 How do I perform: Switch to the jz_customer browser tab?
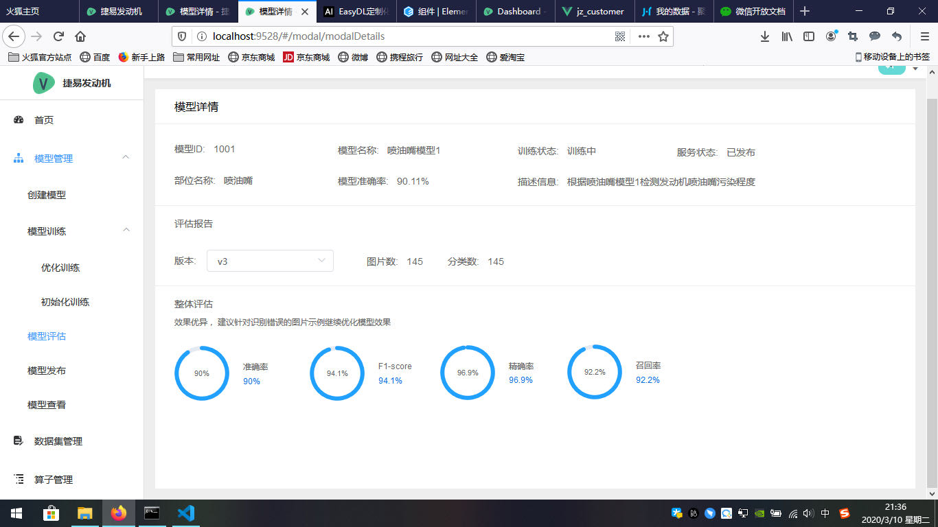[x=595, y=12]
